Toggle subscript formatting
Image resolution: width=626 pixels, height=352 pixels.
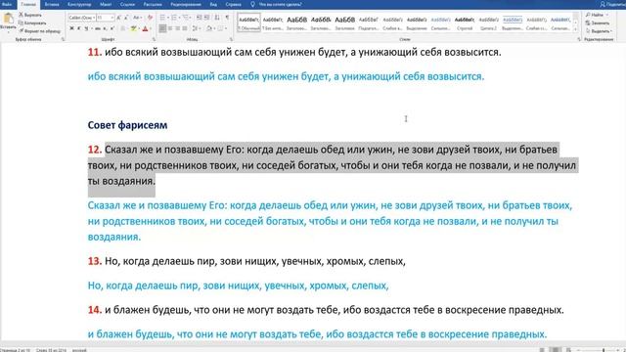105,28
